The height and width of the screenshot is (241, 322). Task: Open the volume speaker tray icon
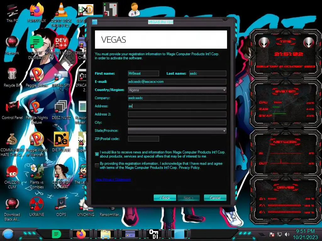287,234
